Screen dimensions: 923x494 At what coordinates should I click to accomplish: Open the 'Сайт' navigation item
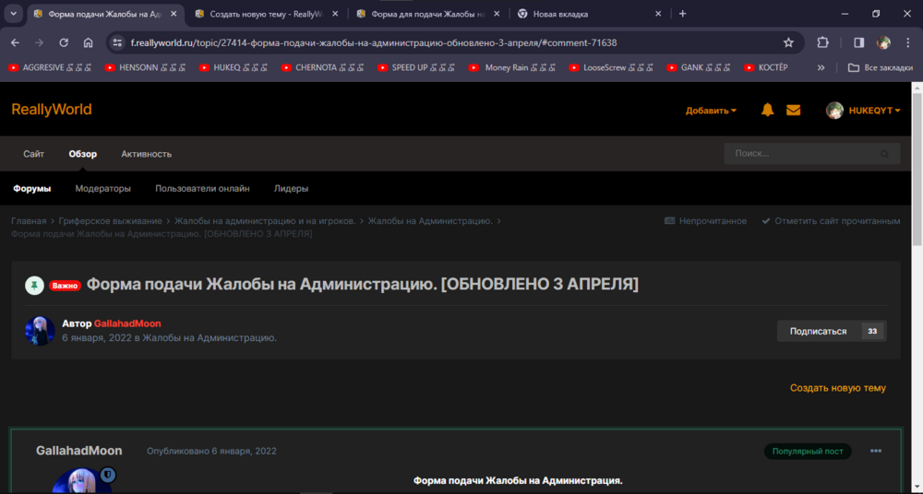click(33, 154)
